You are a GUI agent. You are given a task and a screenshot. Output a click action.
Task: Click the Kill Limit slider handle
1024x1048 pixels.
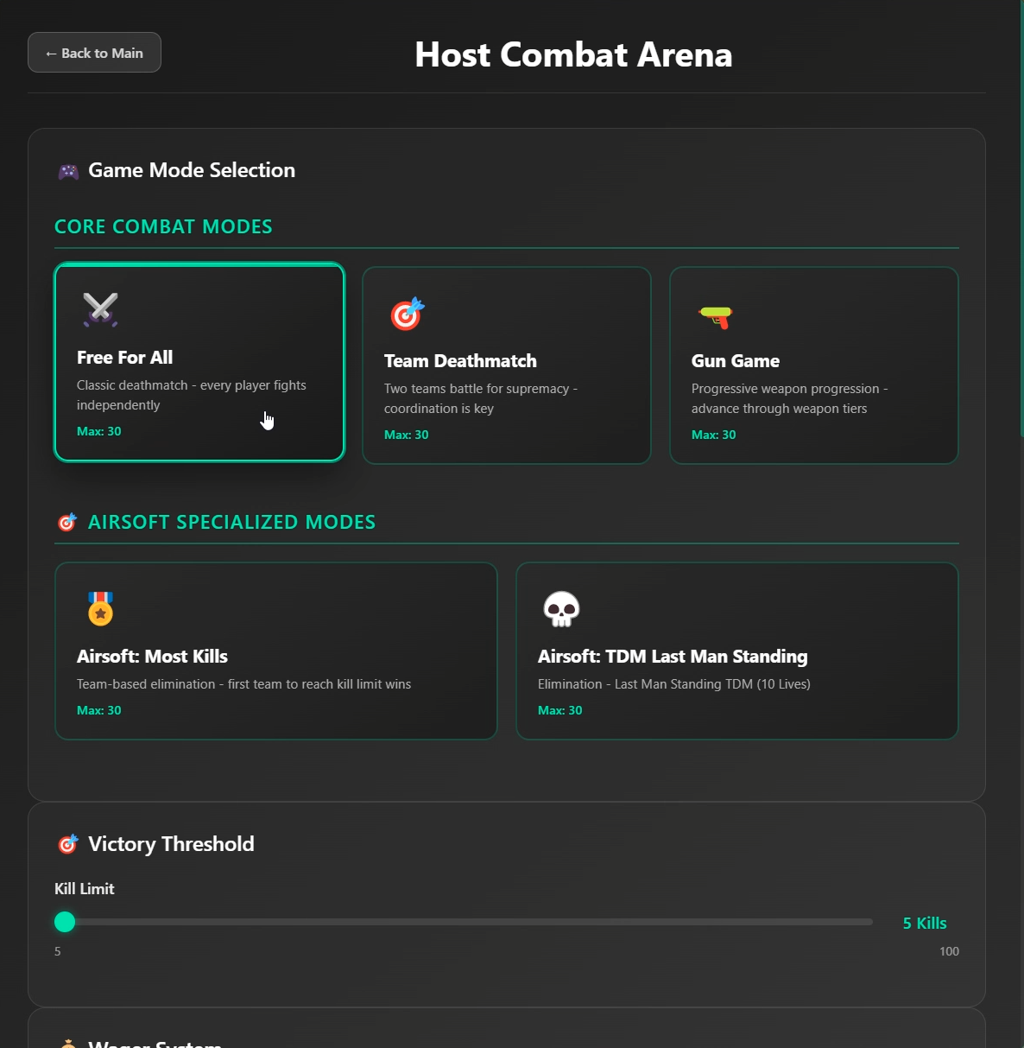point(65,922)
